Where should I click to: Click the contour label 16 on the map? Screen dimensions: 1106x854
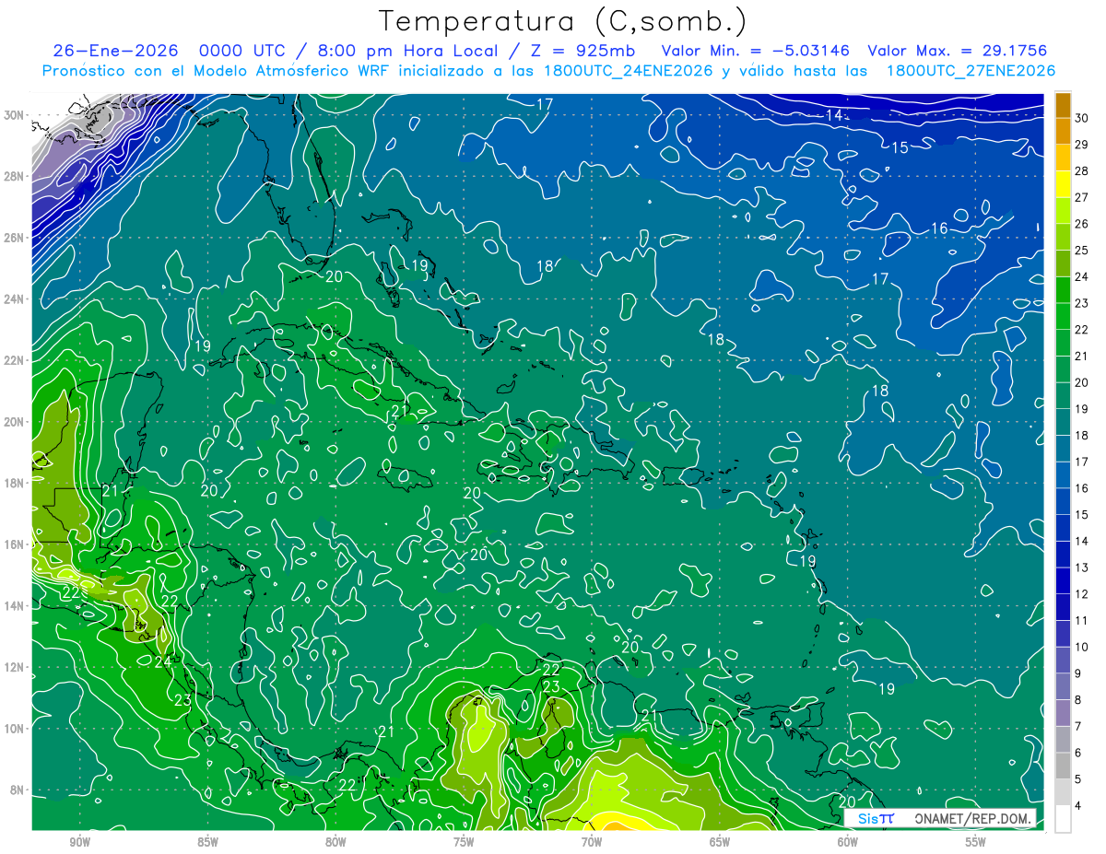(x=939, y=228)
